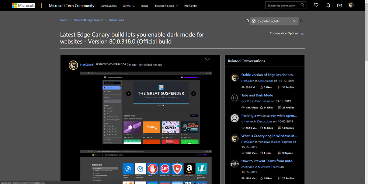Click the 23 Replies comment icon
This screenshot has width=368, height=184.
[x=280, y=108]
